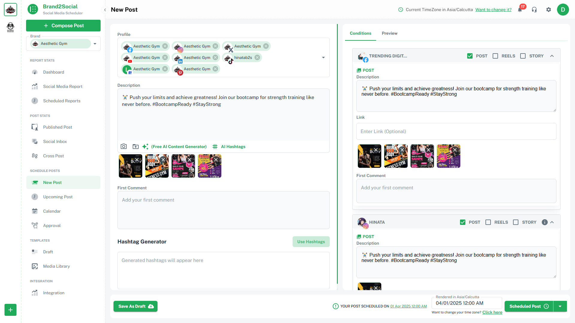Enable STORY checkbox for HINATA
This screenshot has height=323, width=575.
[x=516, y=222]
